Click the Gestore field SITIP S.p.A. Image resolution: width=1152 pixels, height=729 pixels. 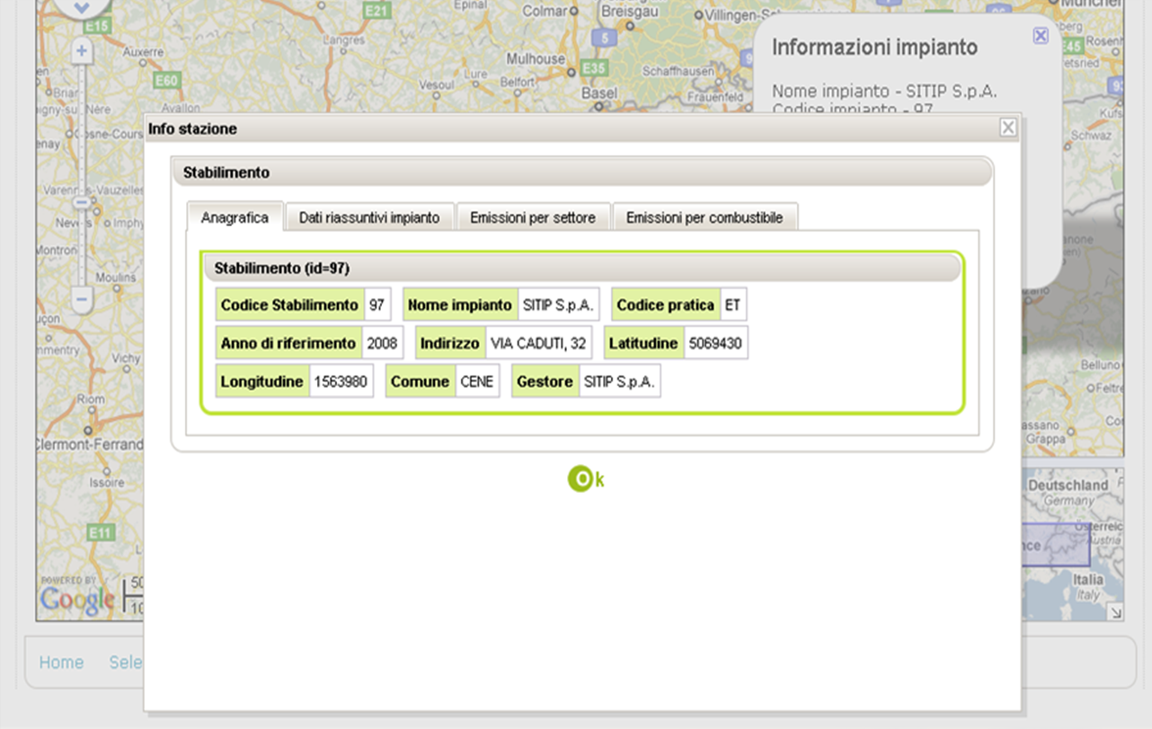click(619, 382)
